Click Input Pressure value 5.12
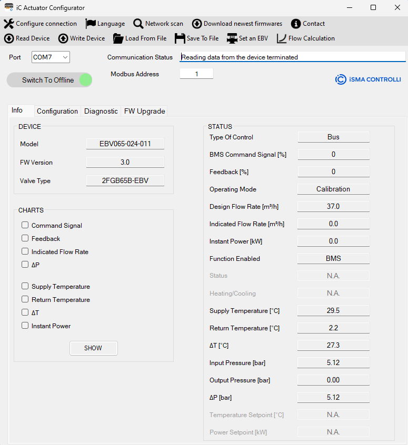Viewport: 408px width, 445px height. coord(334,363)
